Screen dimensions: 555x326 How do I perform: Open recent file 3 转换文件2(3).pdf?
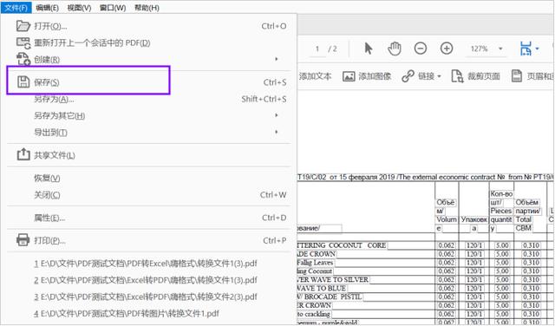coord(146,297)
